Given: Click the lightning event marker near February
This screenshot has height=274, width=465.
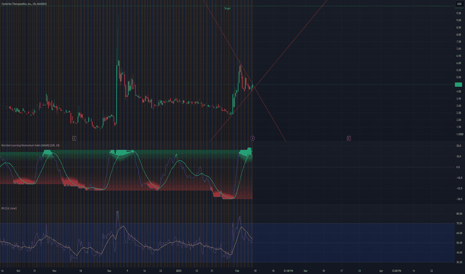Looking at the screenshot, I should (252, 138).
